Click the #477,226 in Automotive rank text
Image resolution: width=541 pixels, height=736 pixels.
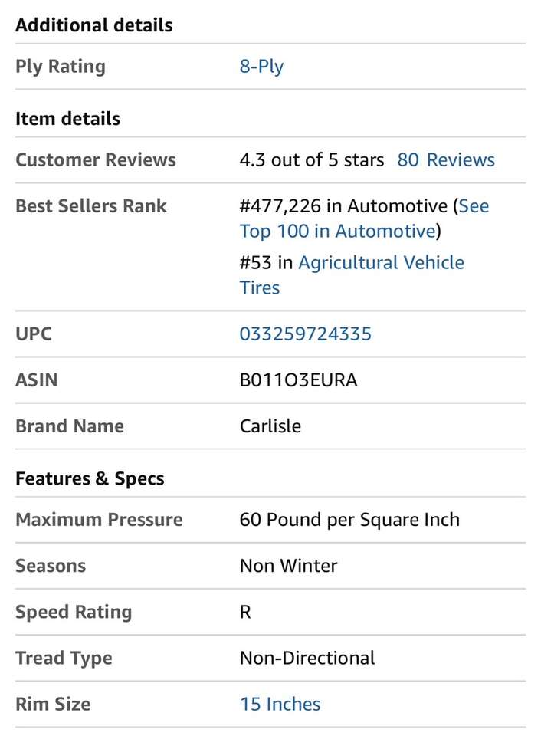343,206
